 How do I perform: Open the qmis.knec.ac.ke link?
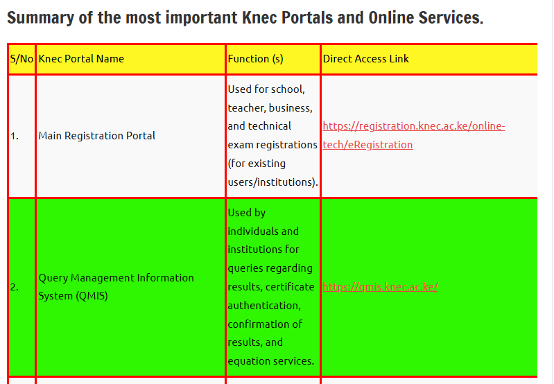[381, 286]
